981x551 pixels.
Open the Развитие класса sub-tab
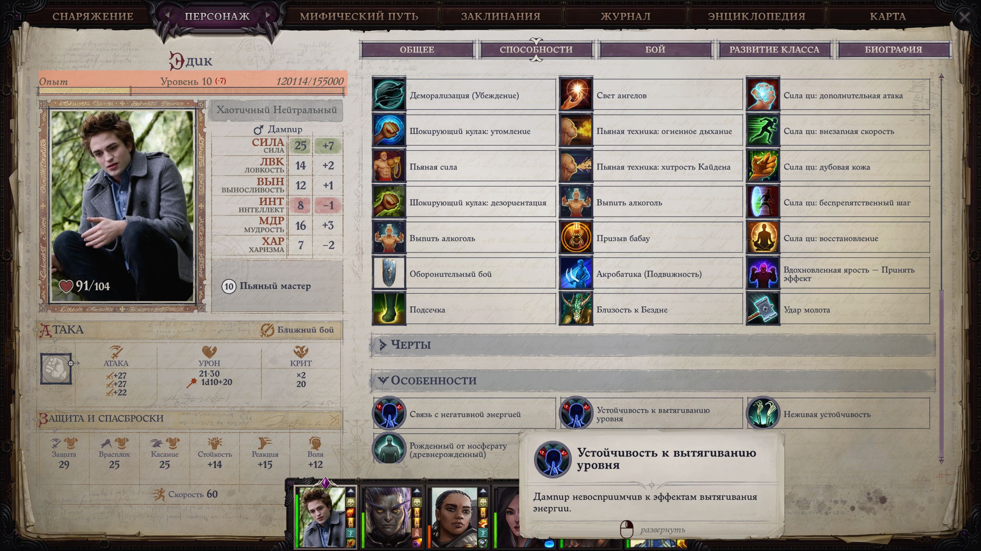tap(774, 49)
